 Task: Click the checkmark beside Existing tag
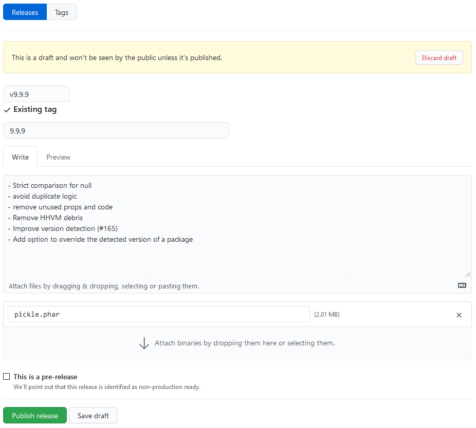pyautogui.click(x=7, y=109)
